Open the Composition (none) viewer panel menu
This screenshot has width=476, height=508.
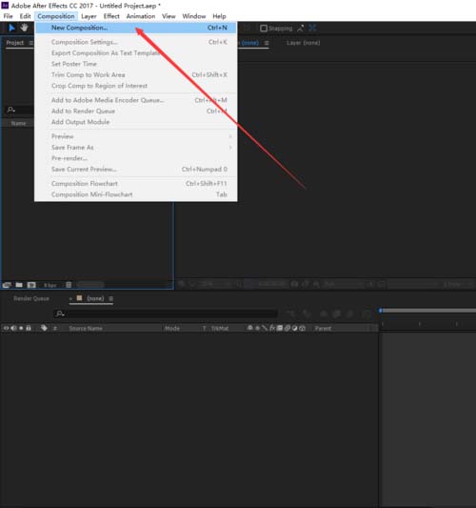tap(267, 43)
